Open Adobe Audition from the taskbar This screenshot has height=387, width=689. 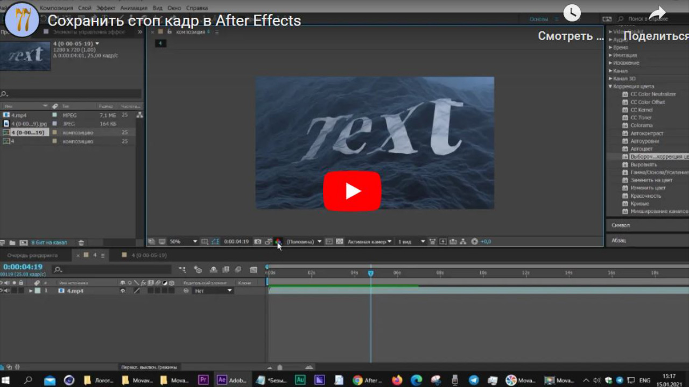click(x=300, y=380)
